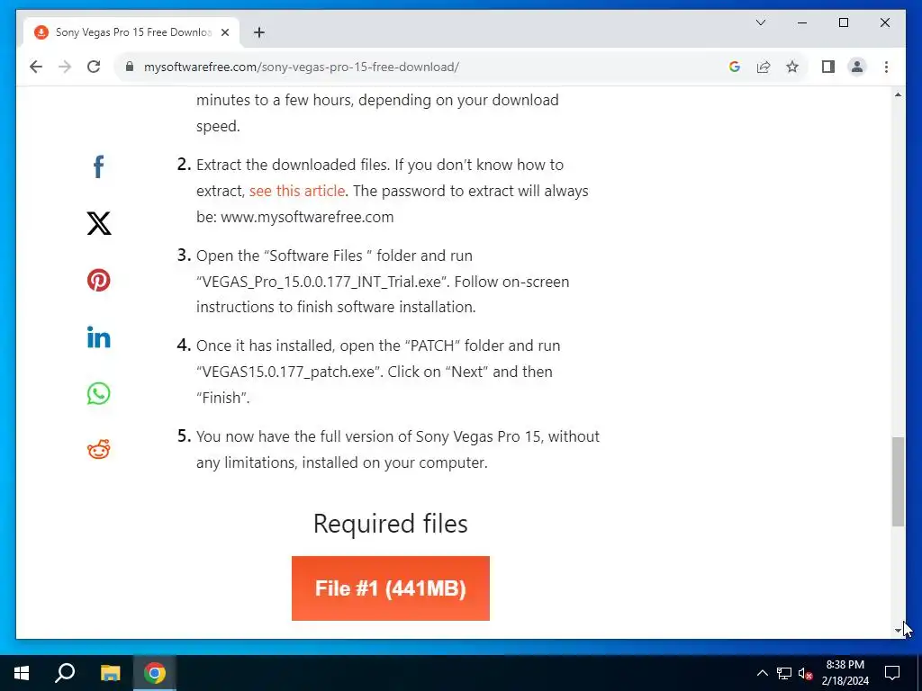Open the Windows Start menu
Screen dimensions: 922x691
22,673
